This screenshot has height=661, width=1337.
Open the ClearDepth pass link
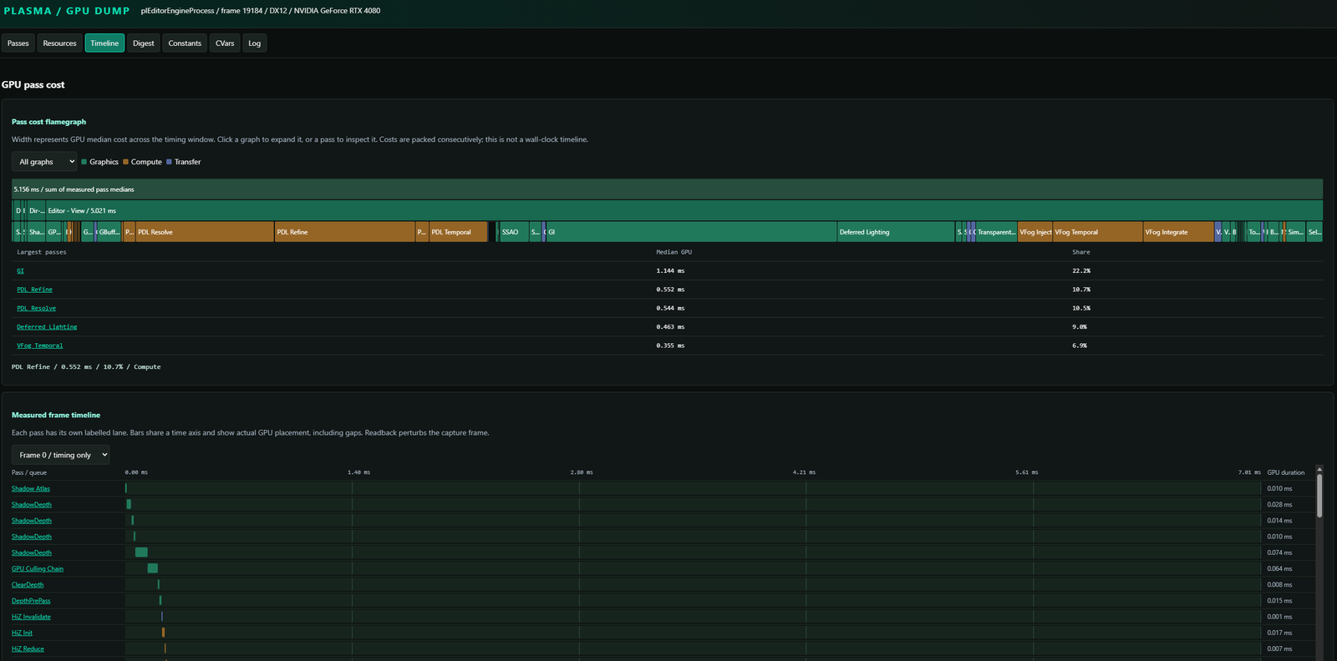[x=28, y=585]
